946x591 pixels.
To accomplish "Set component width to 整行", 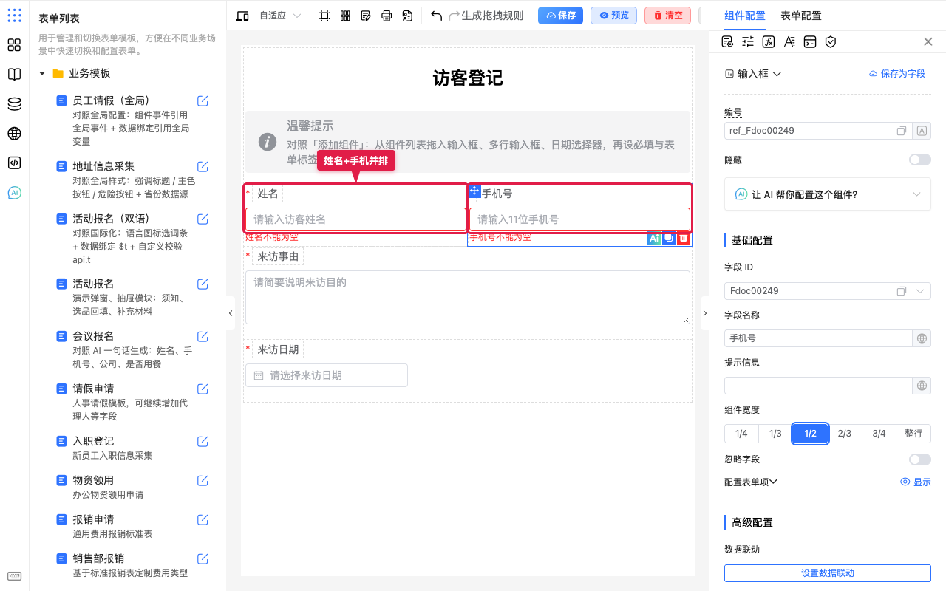I will 913,434.
